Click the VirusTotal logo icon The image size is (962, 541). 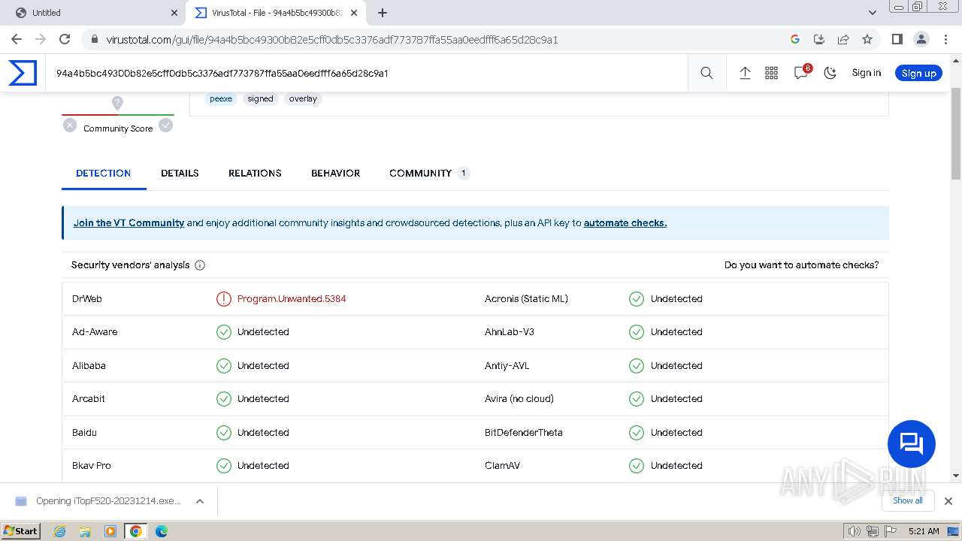click(23, 73)
